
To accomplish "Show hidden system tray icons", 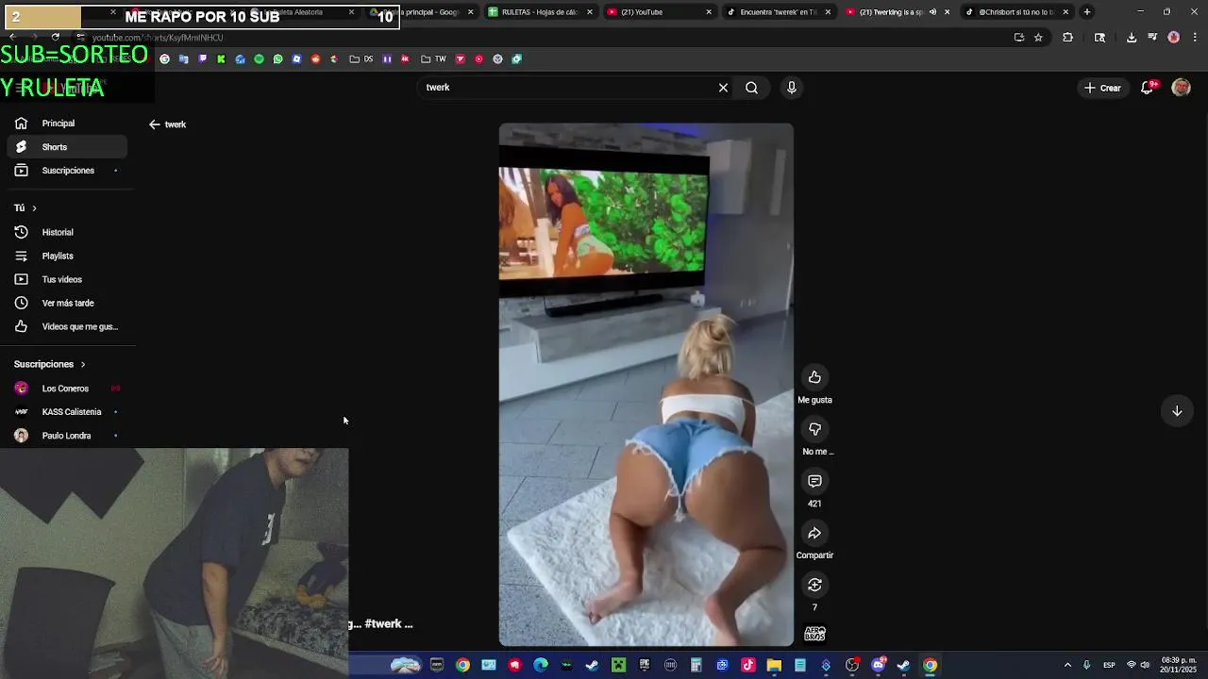I will (x=1068, y=666).
